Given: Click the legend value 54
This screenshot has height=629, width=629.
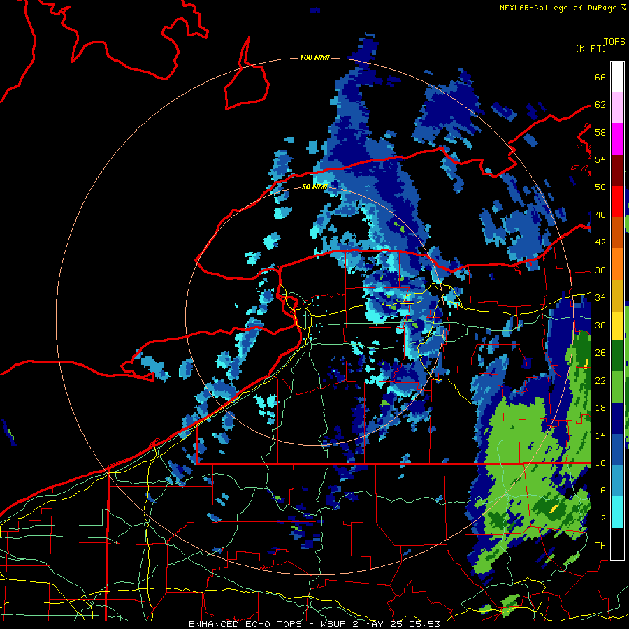Looking at the screenshot, I should pos(600,159).
